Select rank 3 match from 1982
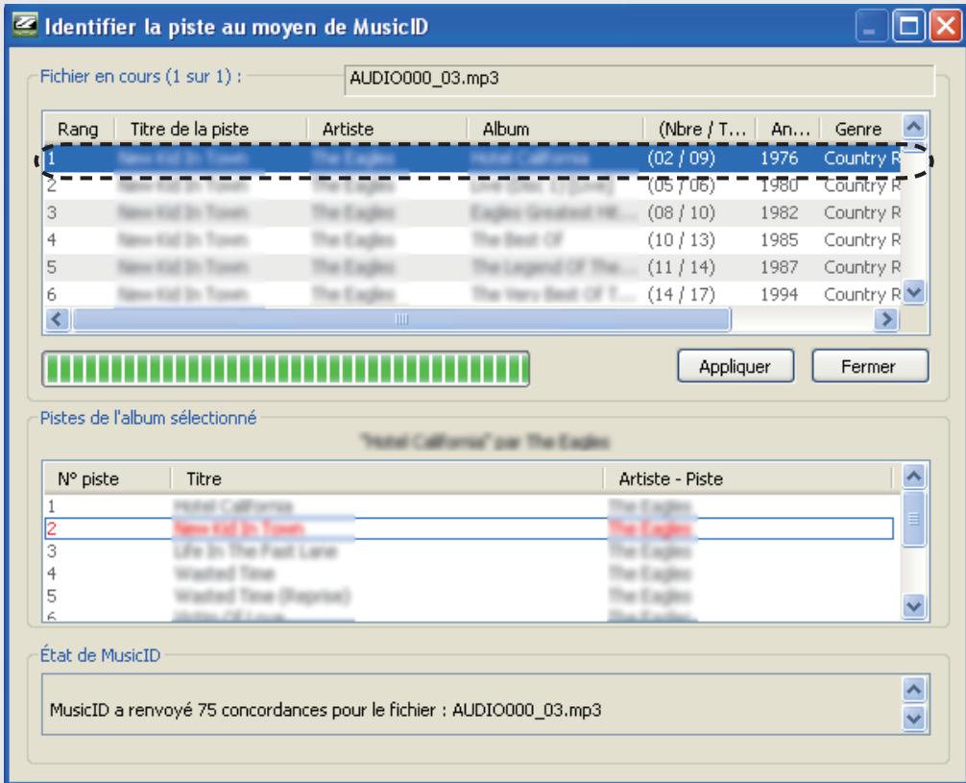 [472, 212]
